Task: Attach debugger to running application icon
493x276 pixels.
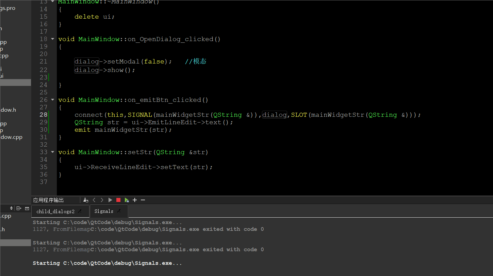Action: point(127,200)
